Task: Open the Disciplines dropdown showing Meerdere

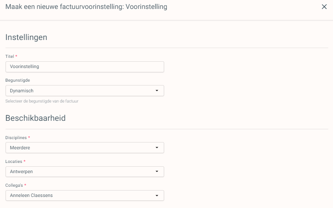Action: click(x=85, y=148)
